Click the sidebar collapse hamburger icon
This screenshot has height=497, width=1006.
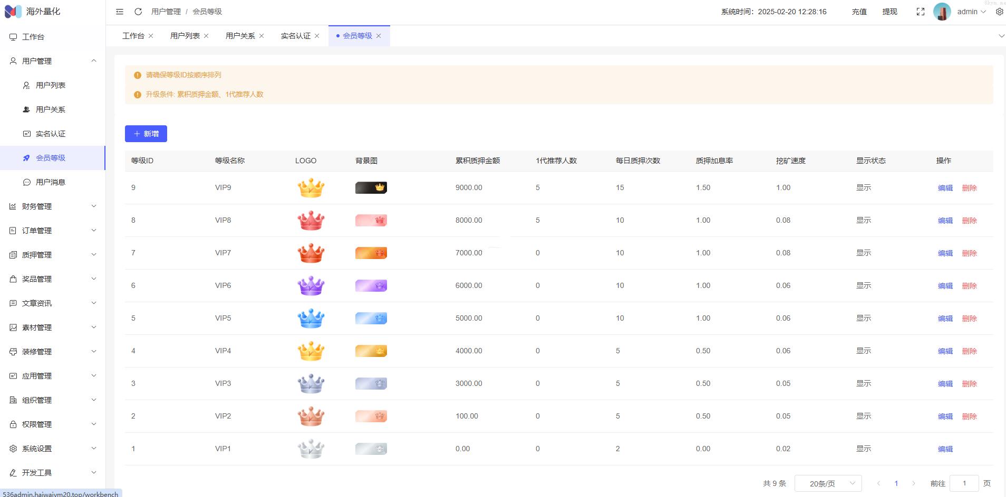pos(120,12)
